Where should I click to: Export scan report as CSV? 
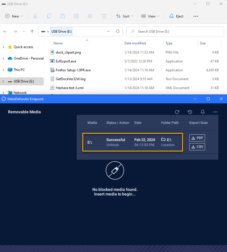click(197, 147)
